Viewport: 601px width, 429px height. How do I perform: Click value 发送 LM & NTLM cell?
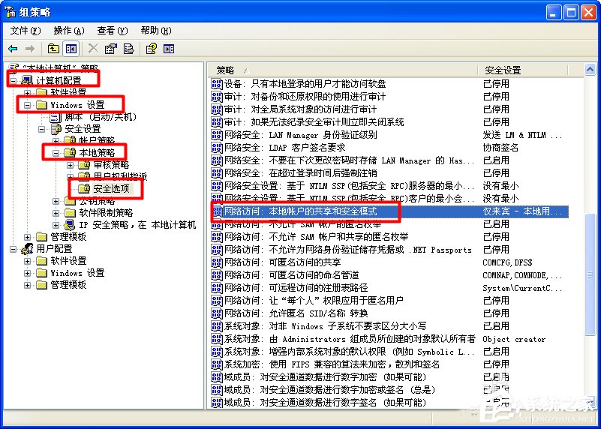[522, 135]
